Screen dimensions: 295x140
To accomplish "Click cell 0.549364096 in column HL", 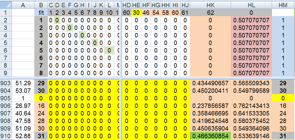I will point(251,128).
